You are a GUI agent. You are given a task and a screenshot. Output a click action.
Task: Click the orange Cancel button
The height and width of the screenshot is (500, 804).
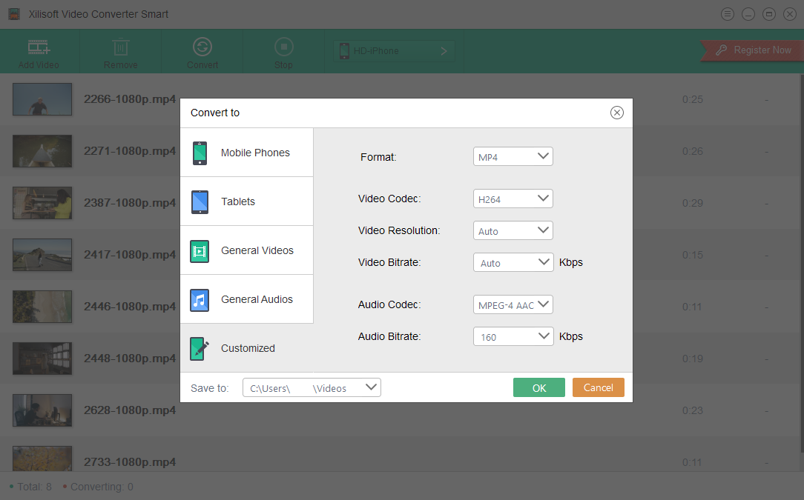pos(598,387)
